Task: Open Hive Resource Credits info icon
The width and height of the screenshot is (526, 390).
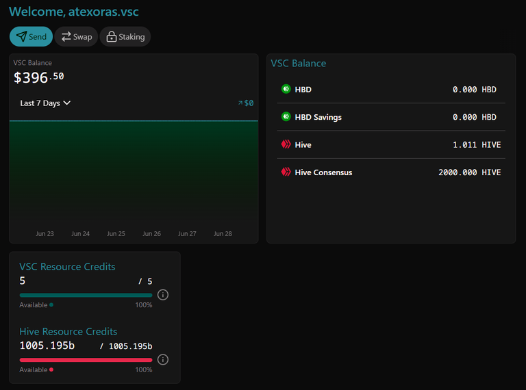Action: pos(163,359)
